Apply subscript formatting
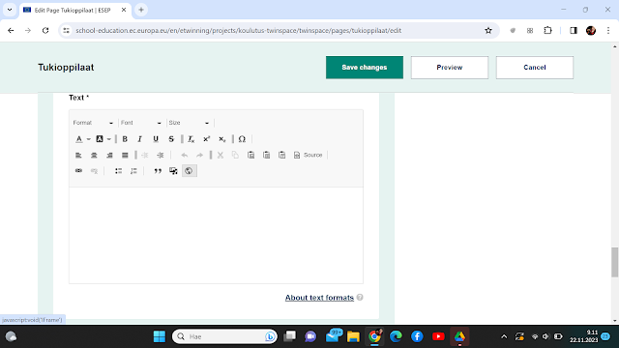This screenshot has height=348, width=619. 222,139
